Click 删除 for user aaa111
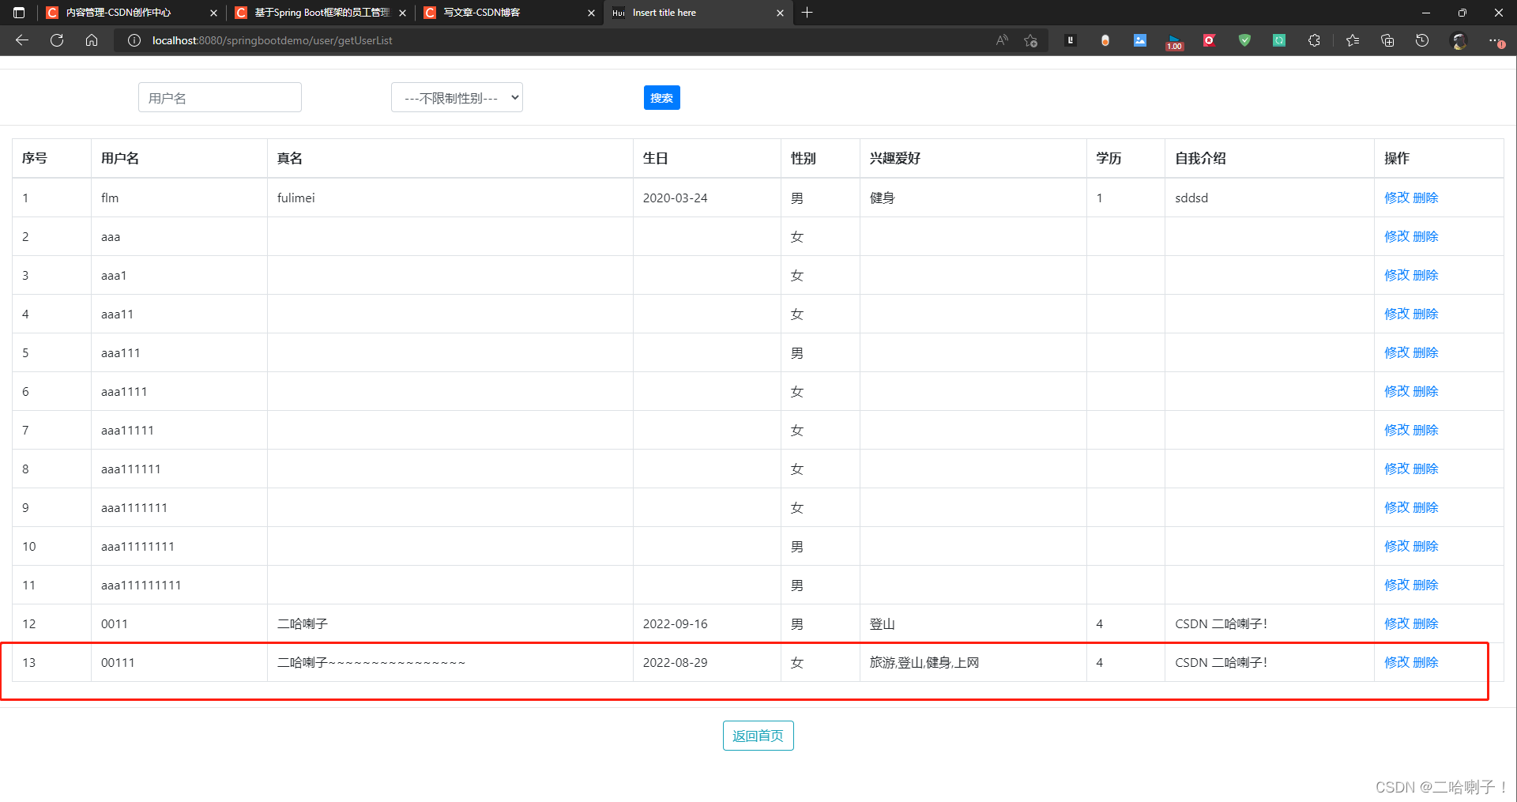1517x802 pixels. coord(1425,352)
